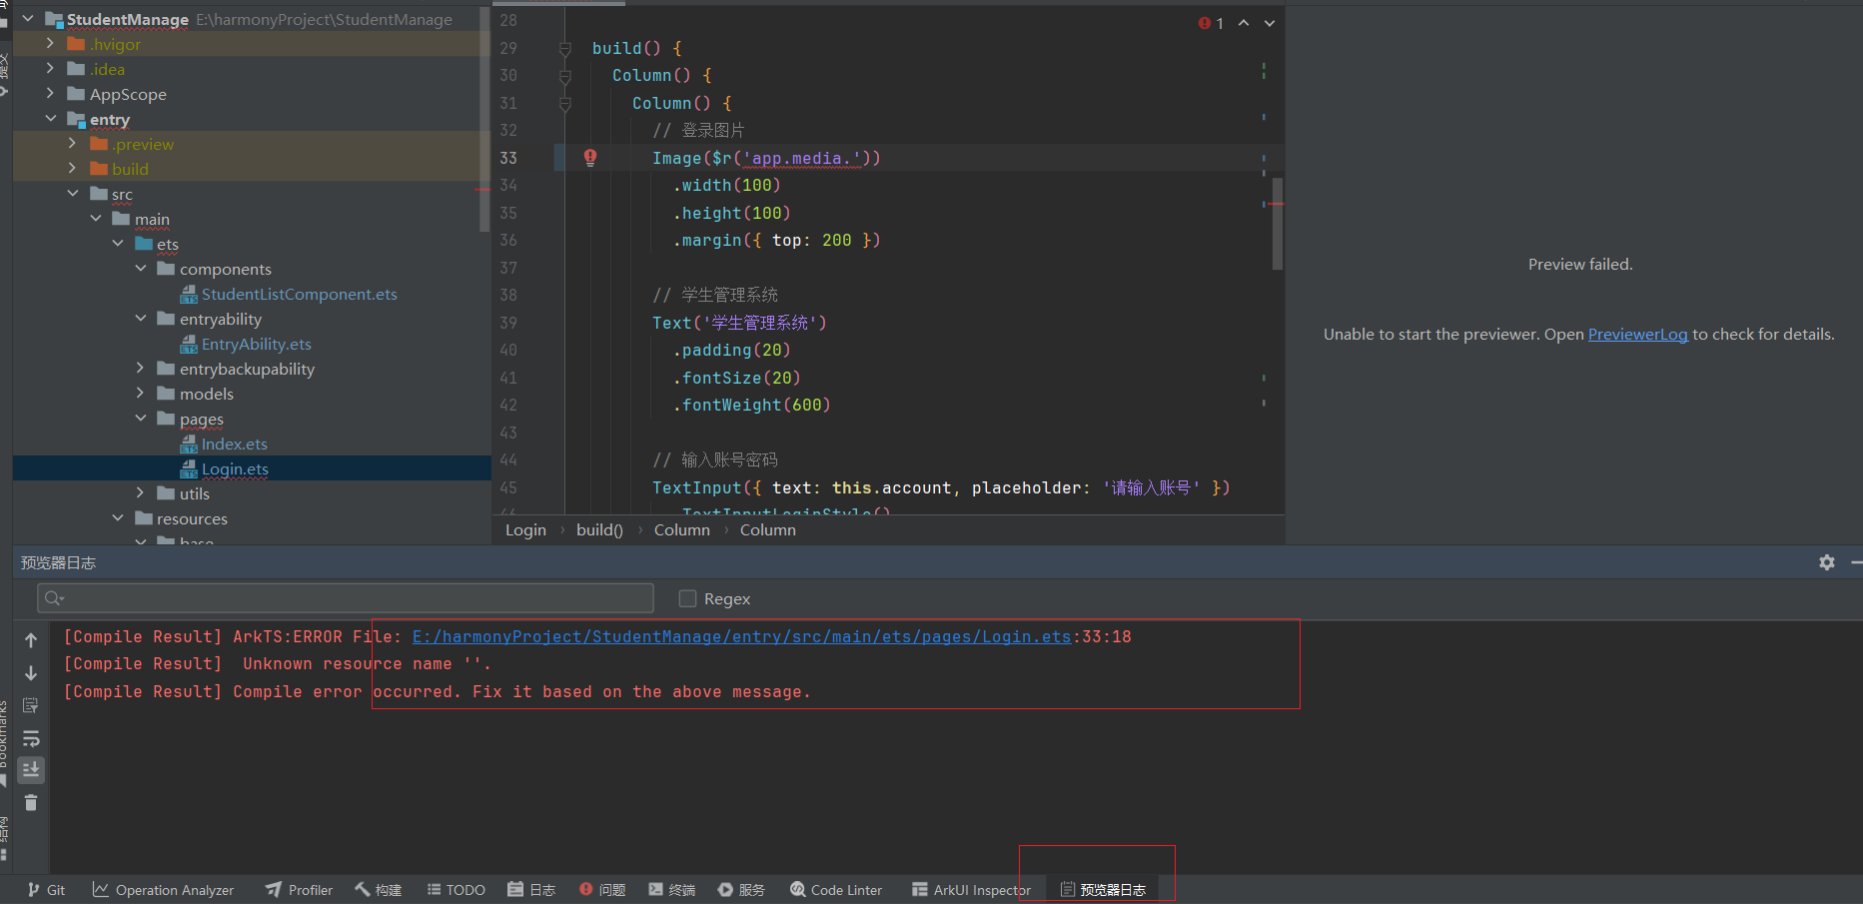Open previewer log settings gear
1863x904 pixels.
click(x=1827, y=562)
